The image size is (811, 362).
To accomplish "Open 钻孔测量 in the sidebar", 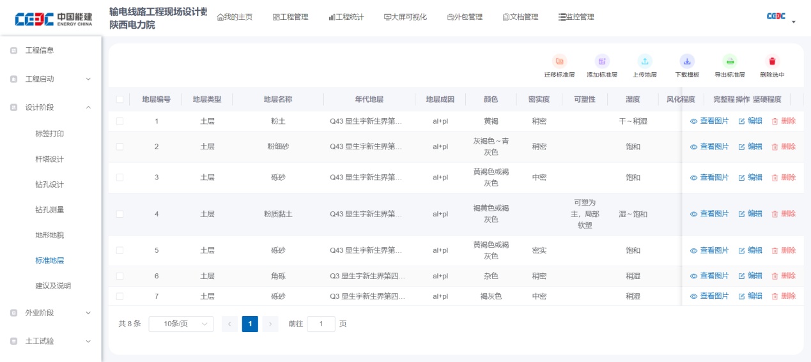I will [49, 209].
